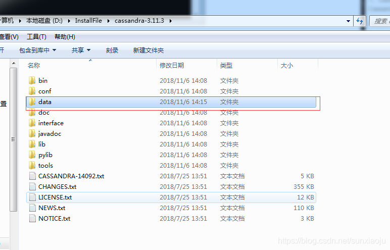The height and width of the screenshot is (250, 390).
Task: Expand arrow after 本地磁盘 (D:) in path
Action: [69, 21]
